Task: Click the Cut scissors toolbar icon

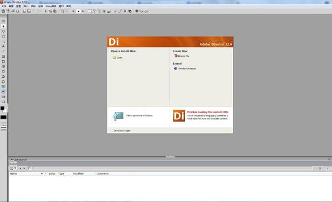Action: [x=45, y=11]
